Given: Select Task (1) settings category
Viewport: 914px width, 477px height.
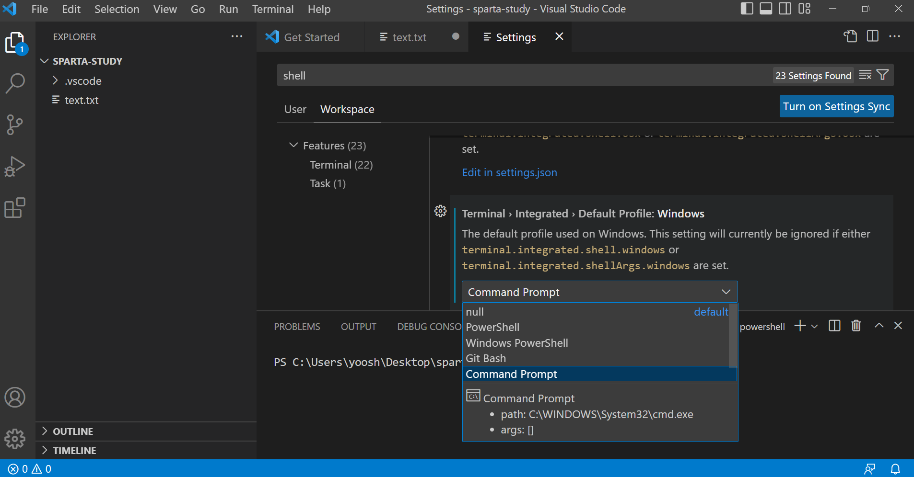Looking at the screenshot, I should click(328, 183).
